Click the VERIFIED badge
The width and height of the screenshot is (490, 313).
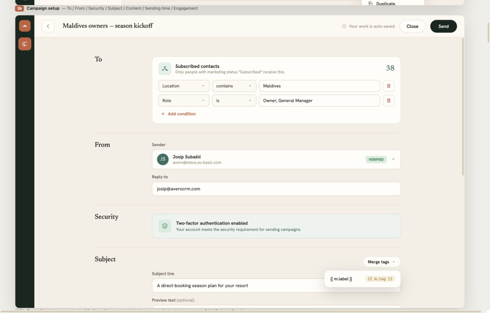point(376,159)
